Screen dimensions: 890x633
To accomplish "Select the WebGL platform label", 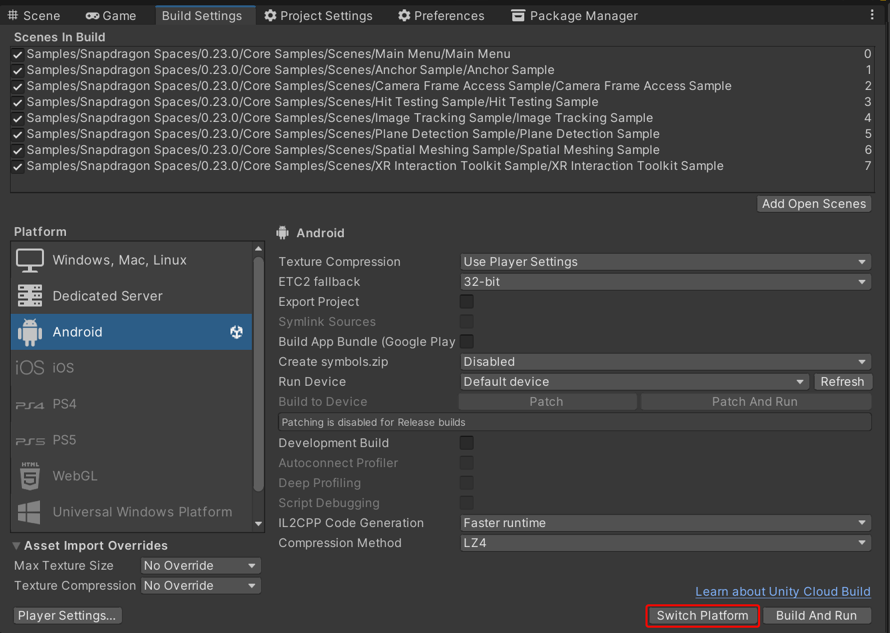I will (75, 476).
